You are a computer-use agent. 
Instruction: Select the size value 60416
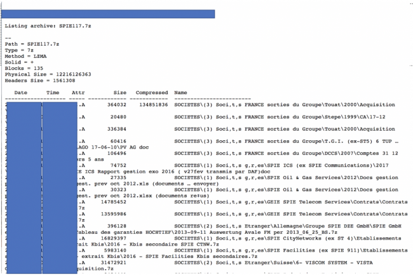coord(118,141)
